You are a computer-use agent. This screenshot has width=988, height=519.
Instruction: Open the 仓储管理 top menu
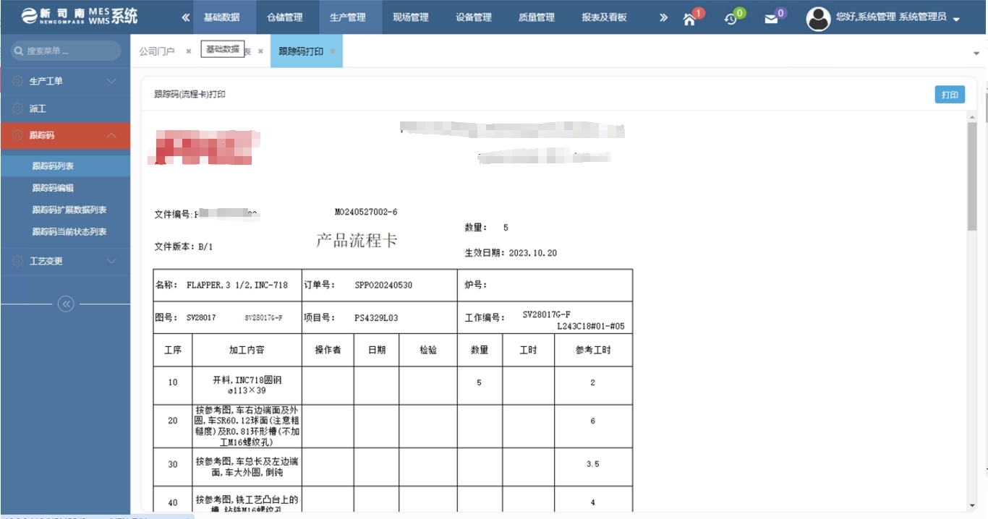coord(284,17)
